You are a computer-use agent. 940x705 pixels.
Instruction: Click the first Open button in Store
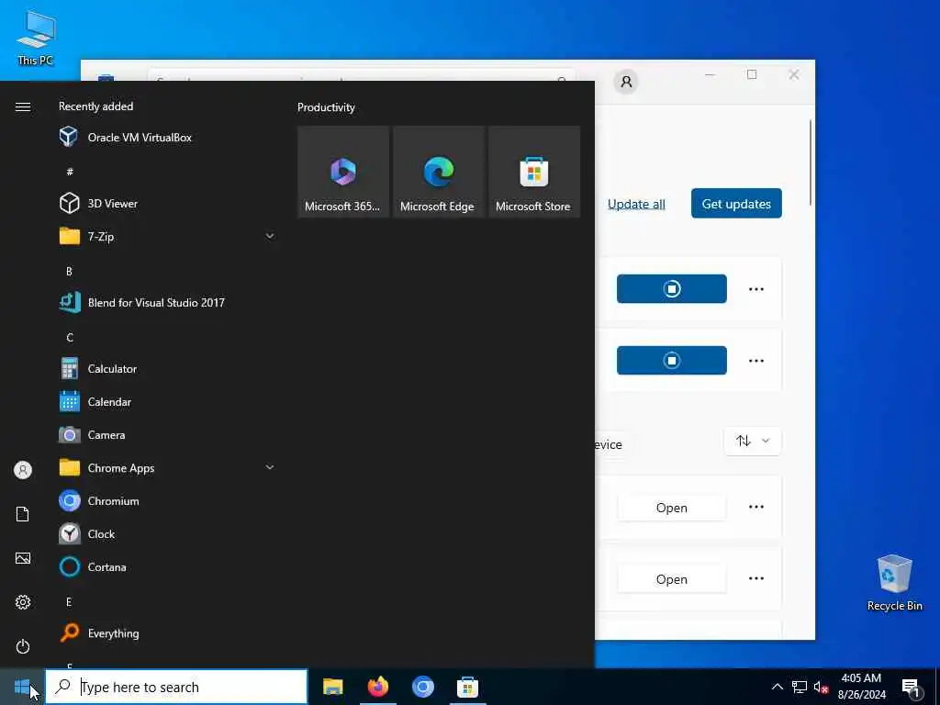click(x=671, y=508)
